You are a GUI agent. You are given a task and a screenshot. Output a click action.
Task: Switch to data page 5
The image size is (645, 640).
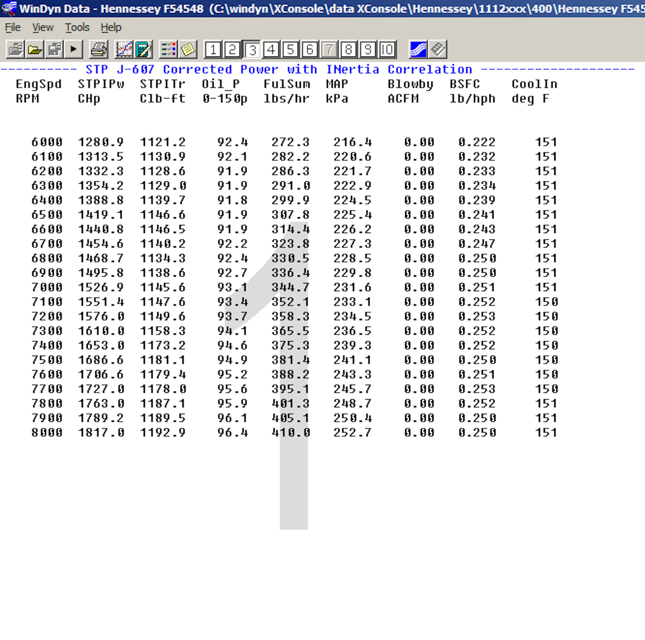[291, 50]
